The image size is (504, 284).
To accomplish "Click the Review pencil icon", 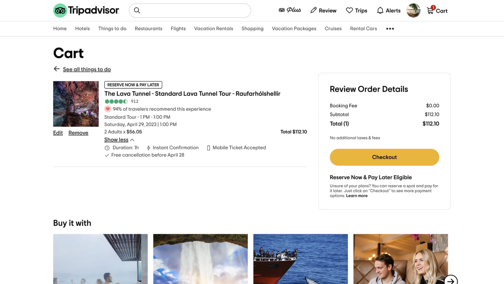I will click(x=313, y=10).
